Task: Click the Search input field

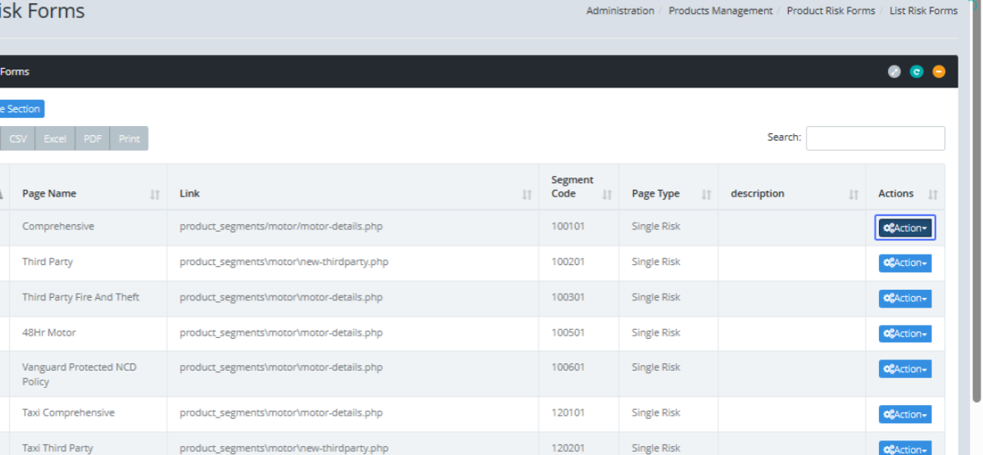Action: point(875,138)
